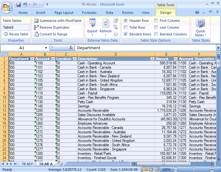Image resolution: width=221 pixels, height=172 pixels.
Task: Click the zoom slider handle
Action: (x=194, y=170)
